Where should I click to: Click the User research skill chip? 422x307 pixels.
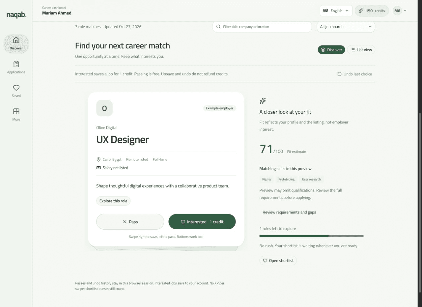[311, 179]
